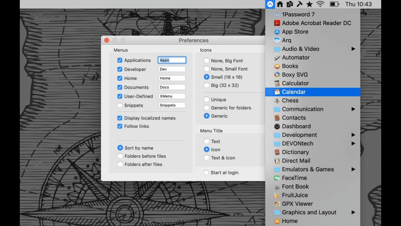Image resolution: width=401 pixels, height=226 pixels.
Task: Click the Direct Mail app icon
Action: [x=277, y=161]
